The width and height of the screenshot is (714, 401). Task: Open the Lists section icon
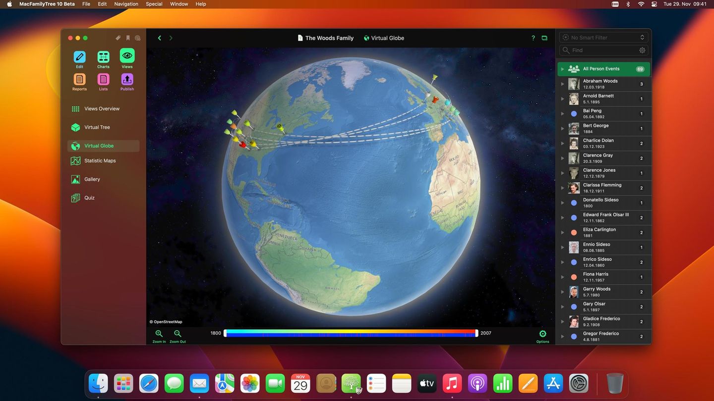click(103, 79)
